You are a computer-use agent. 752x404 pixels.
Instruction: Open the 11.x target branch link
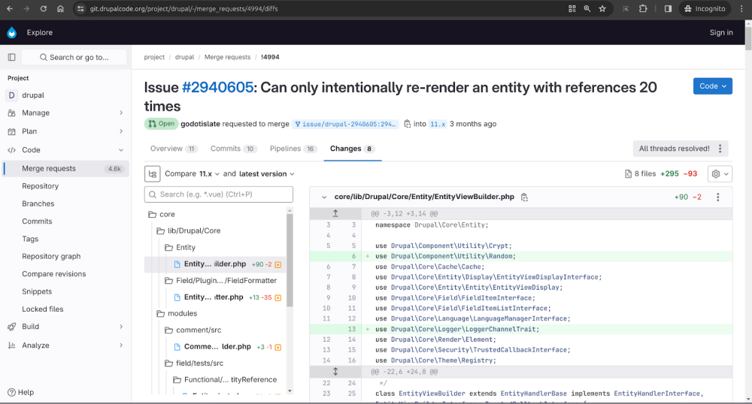click(438, 124)
